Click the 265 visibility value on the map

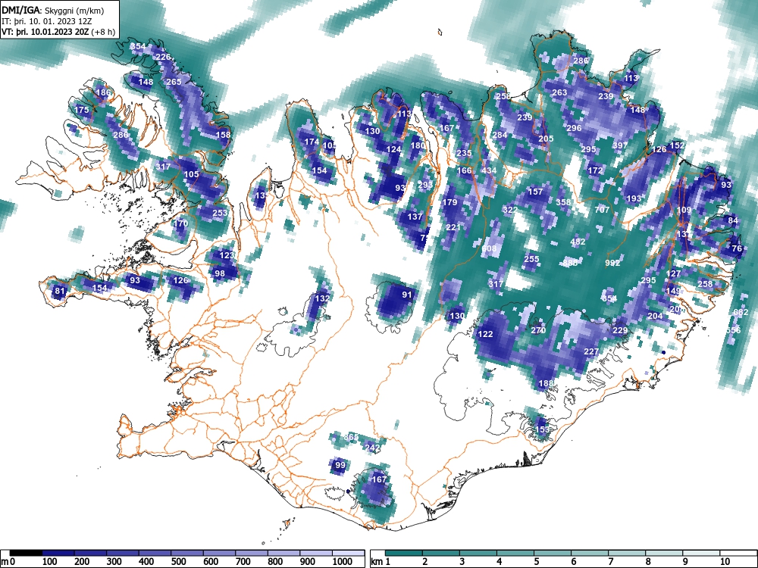point(174,82)
